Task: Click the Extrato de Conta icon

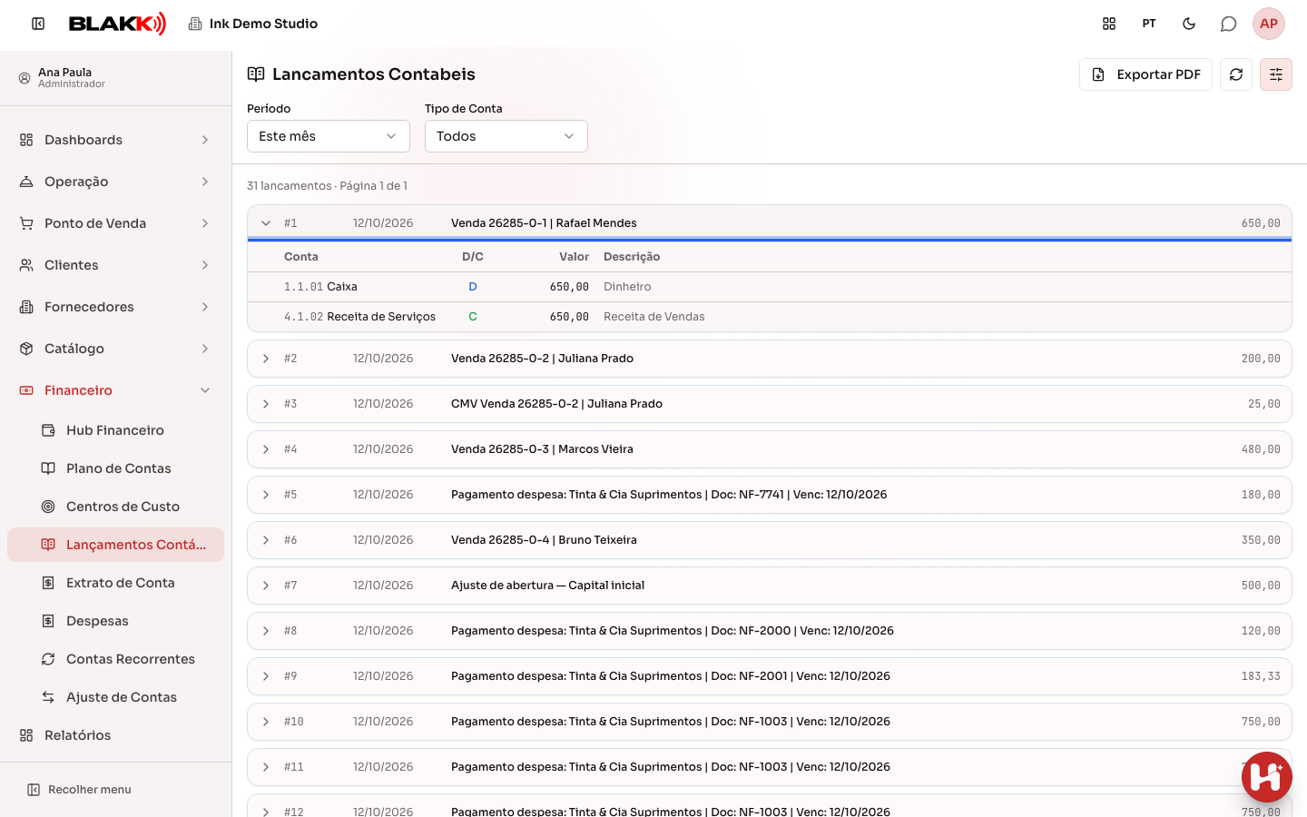Action: click(48, 583)
